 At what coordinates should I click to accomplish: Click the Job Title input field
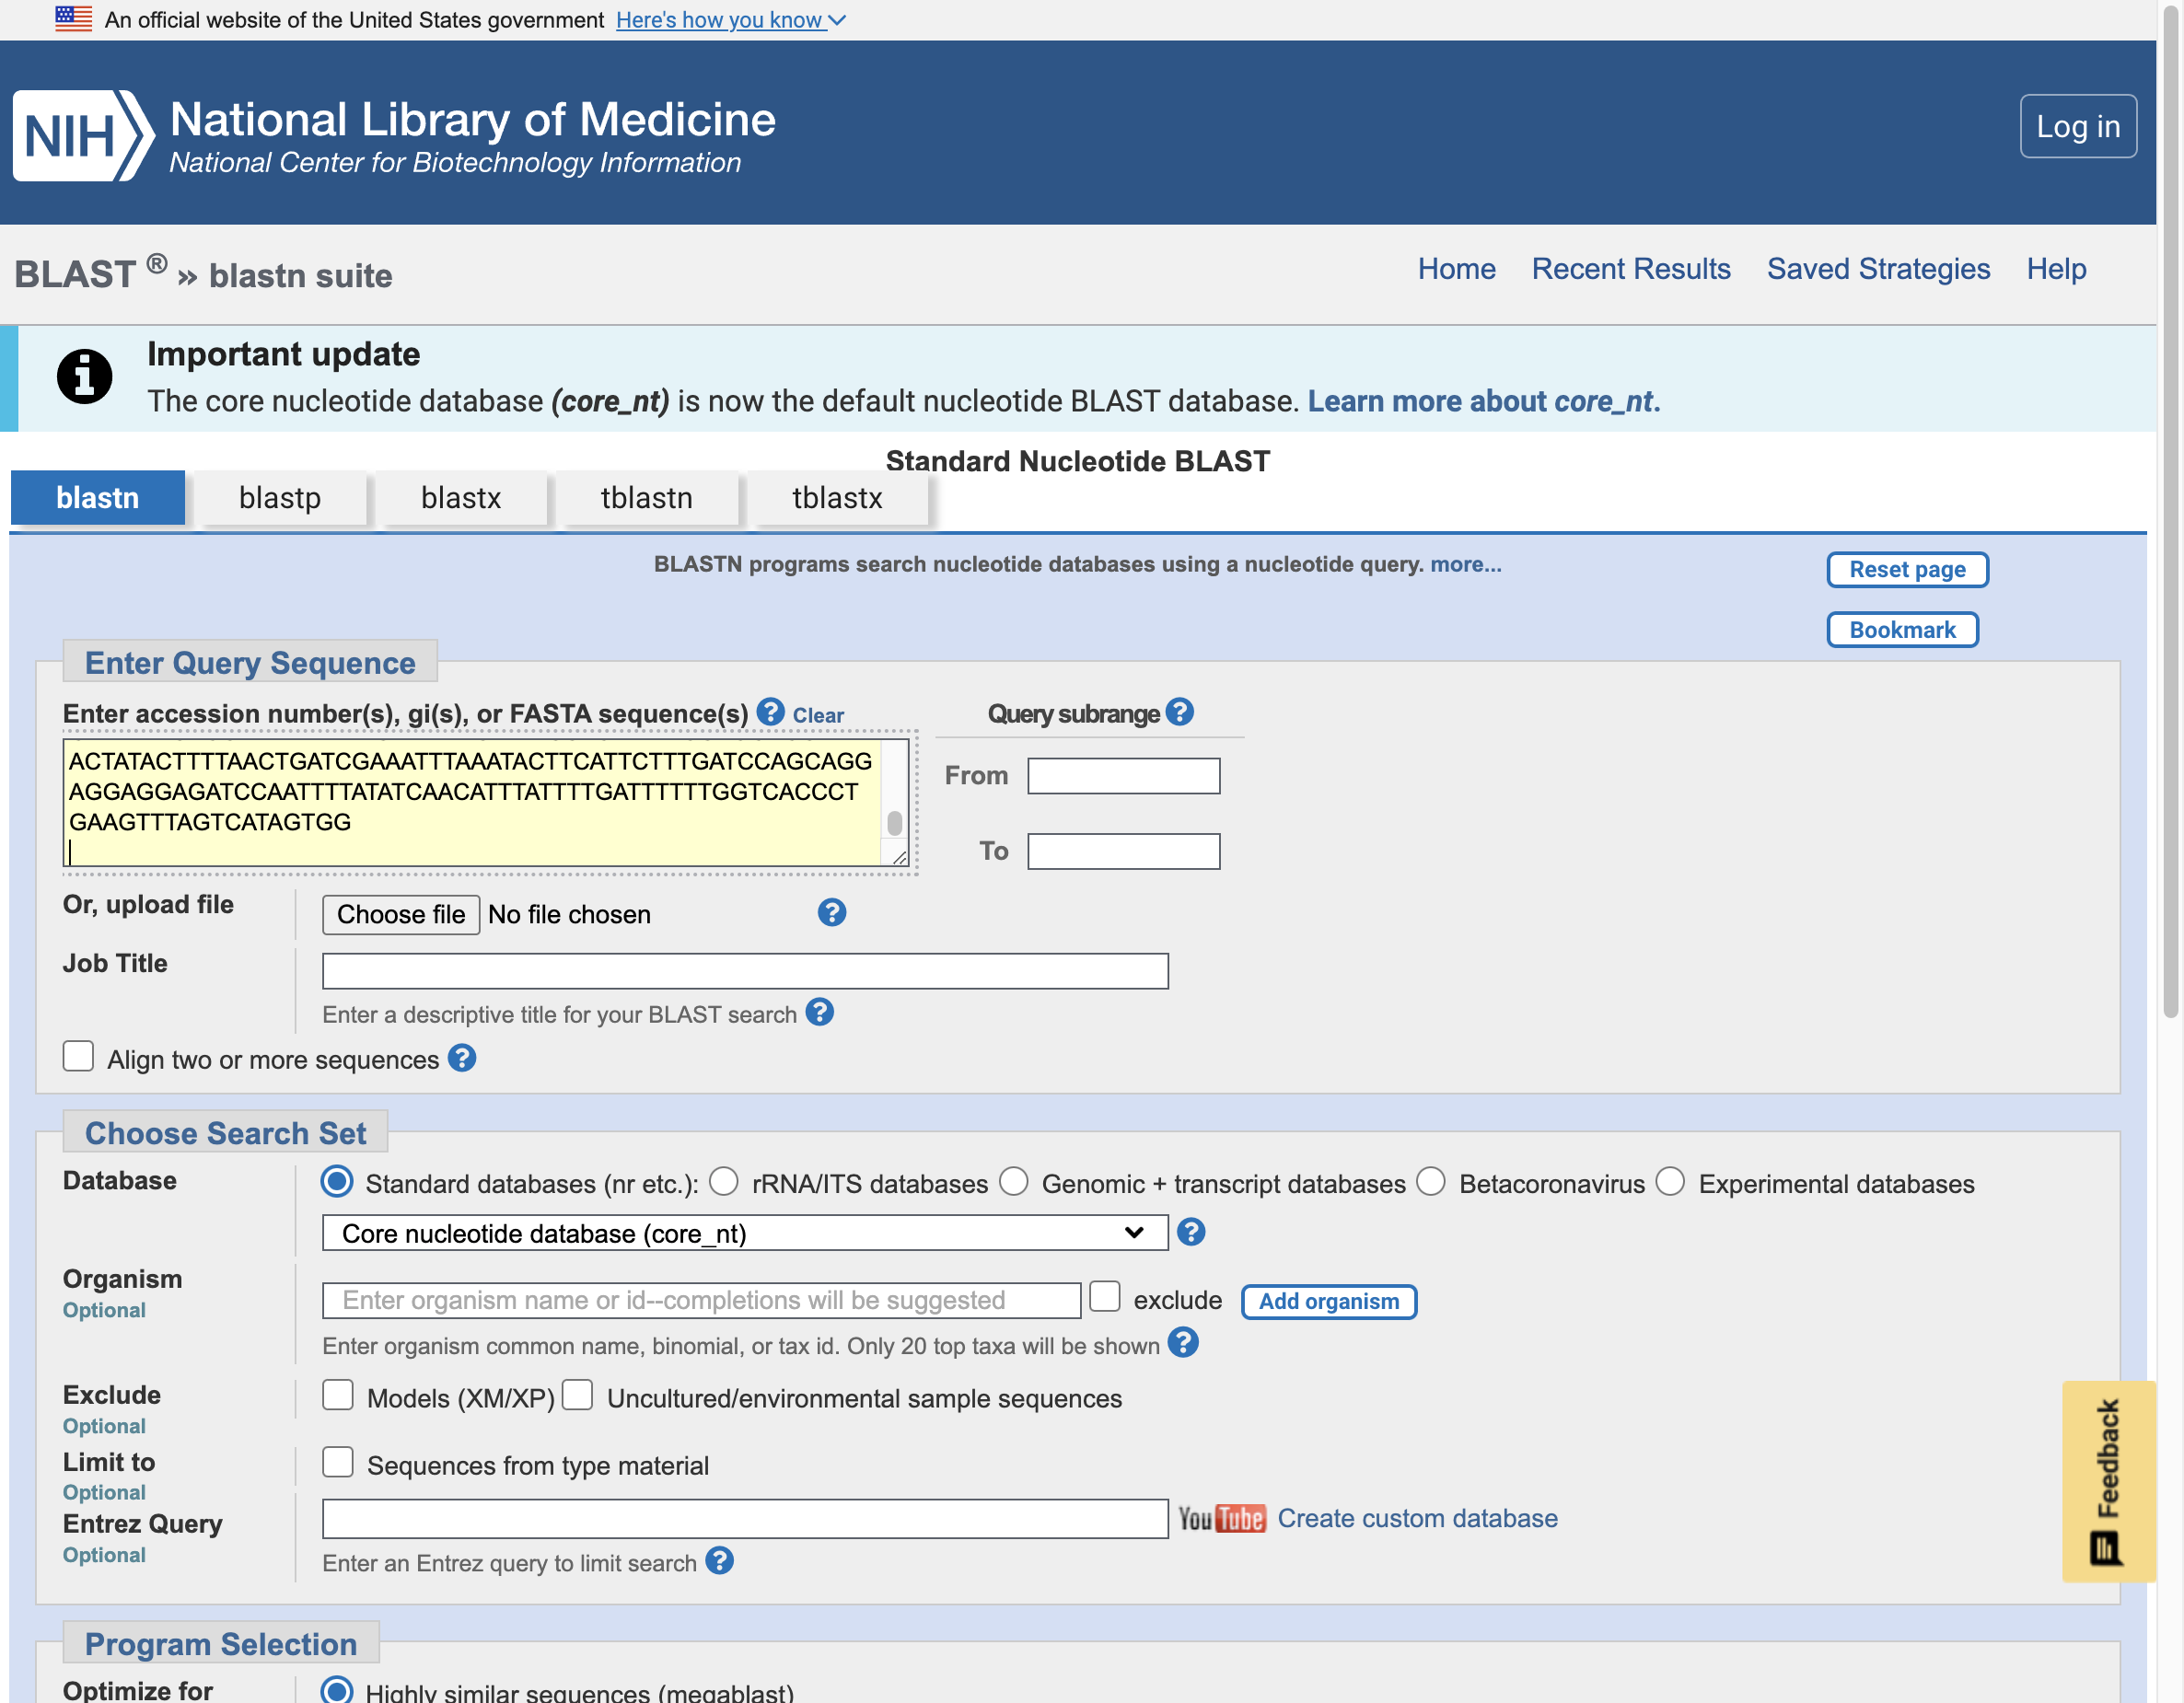[x=745, y=971]
